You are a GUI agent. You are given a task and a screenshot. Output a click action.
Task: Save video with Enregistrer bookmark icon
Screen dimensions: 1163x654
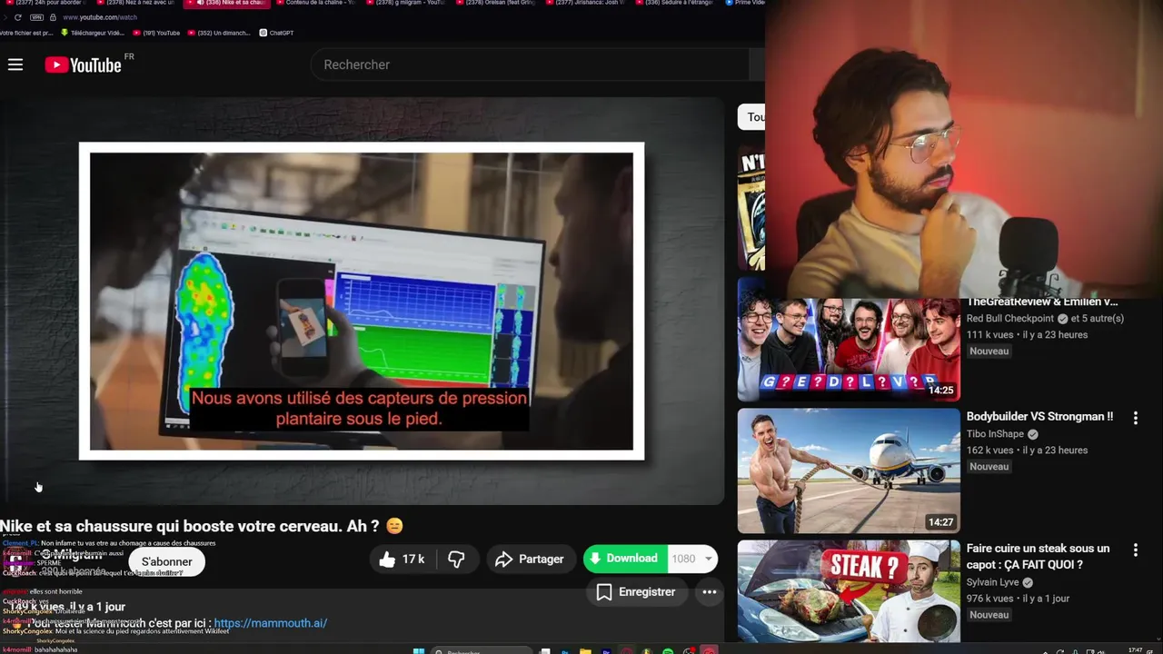636,592
